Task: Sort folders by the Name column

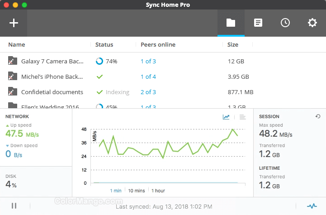Action: click(x=17, y=45)
